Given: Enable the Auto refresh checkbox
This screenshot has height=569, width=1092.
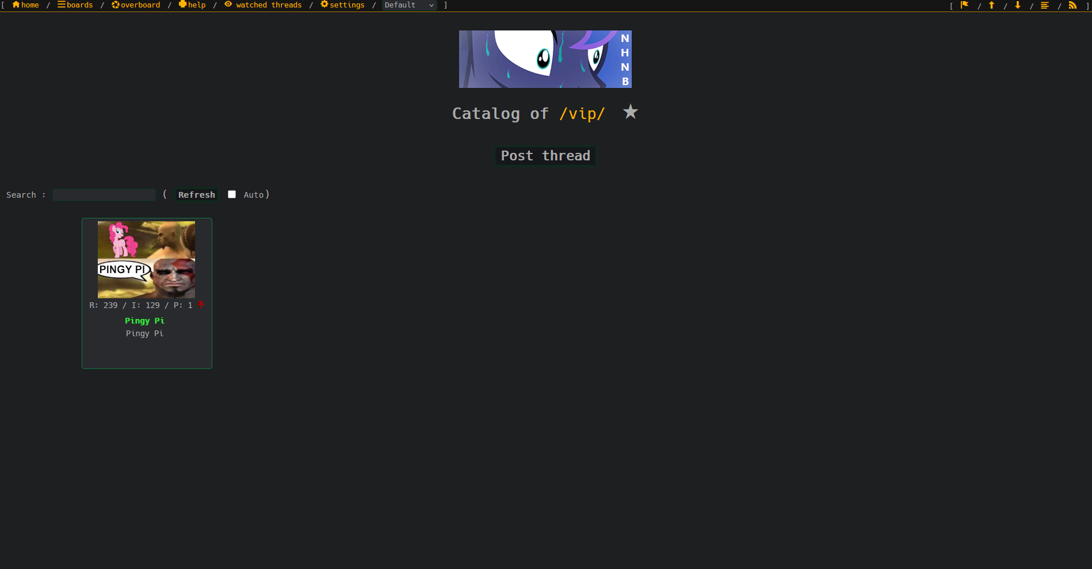Looking at the screenshot, I should [232, 194].
